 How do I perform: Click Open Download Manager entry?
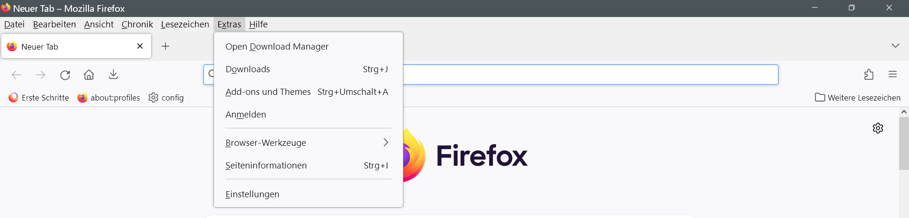(277, 47)
